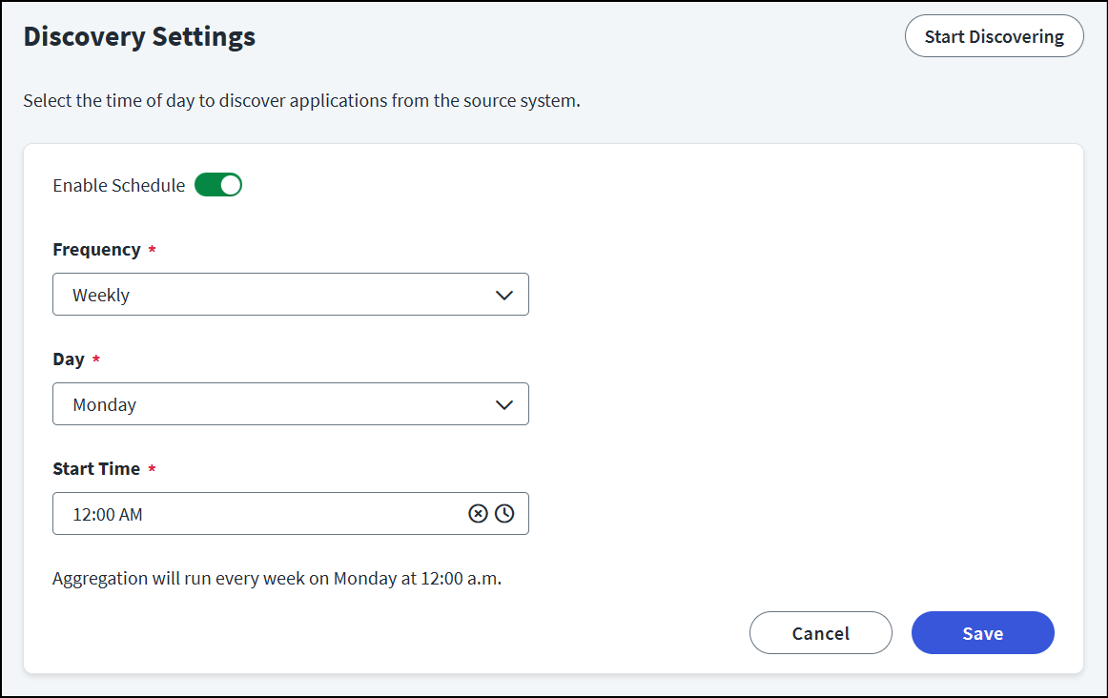
Task: Select the Weekly value text
Action: click(x=101, y=295)
